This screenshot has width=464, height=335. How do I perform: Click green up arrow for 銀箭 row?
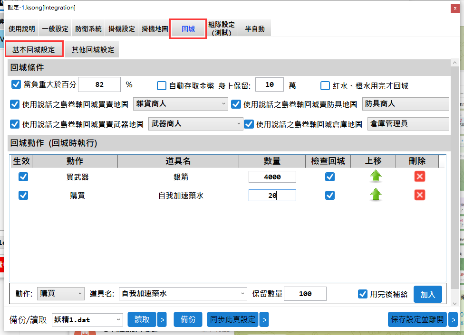376,177
